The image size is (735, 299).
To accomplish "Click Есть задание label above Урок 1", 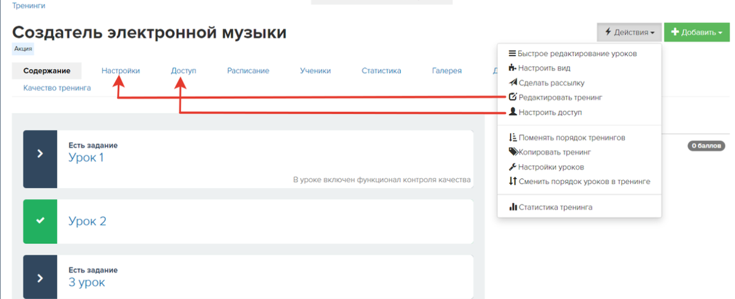I will (93, 146).
